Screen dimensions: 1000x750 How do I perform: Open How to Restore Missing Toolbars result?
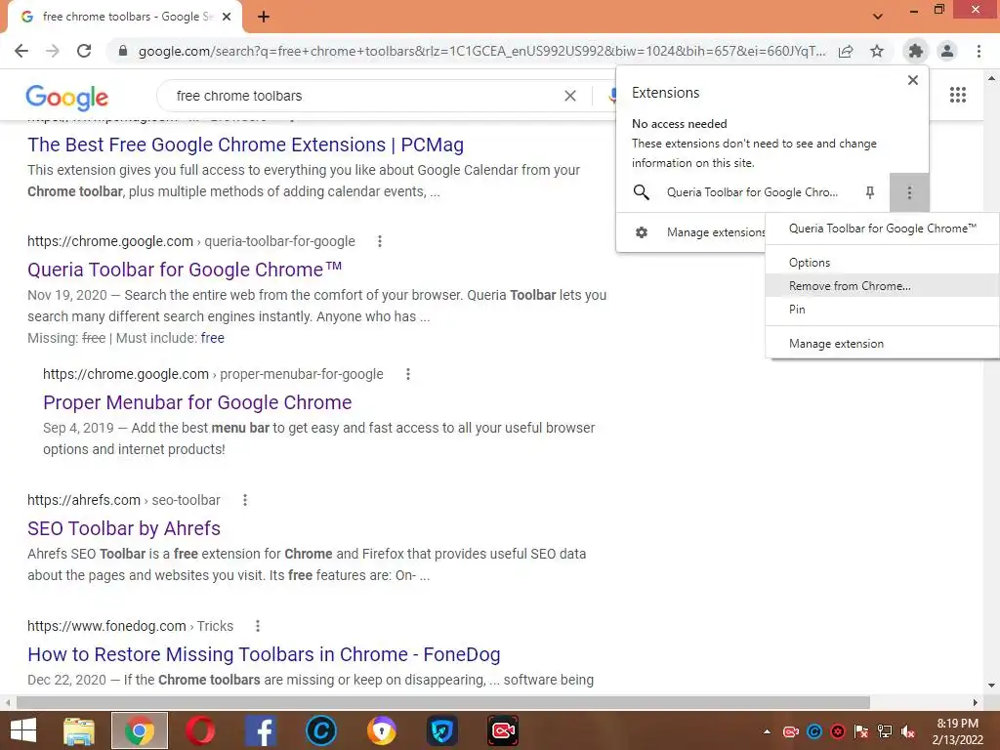pyautogui.click(x=264, y=654)
